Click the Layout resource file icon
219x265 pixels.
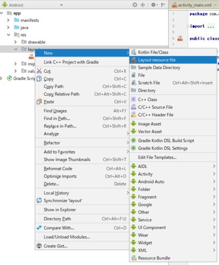[x=134, y=60]
